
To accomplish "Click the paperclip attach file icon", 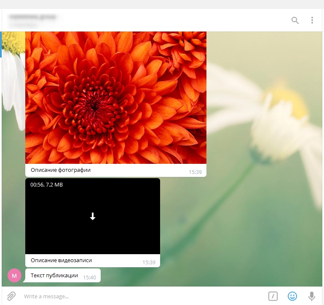I will pyautogui.click(x=11, y=296).
